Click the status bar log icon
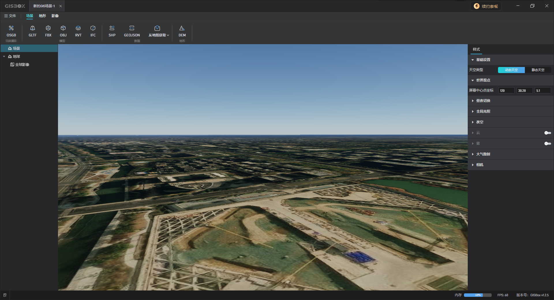 [x=5, y=295]
